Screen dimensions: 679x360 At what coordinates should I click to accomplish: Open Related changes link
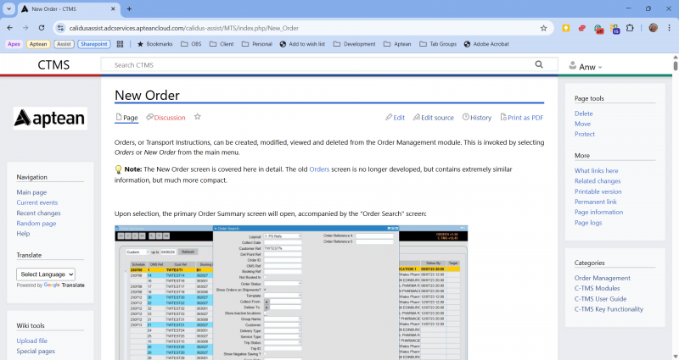pyautogui.click(x=598, y=181)
